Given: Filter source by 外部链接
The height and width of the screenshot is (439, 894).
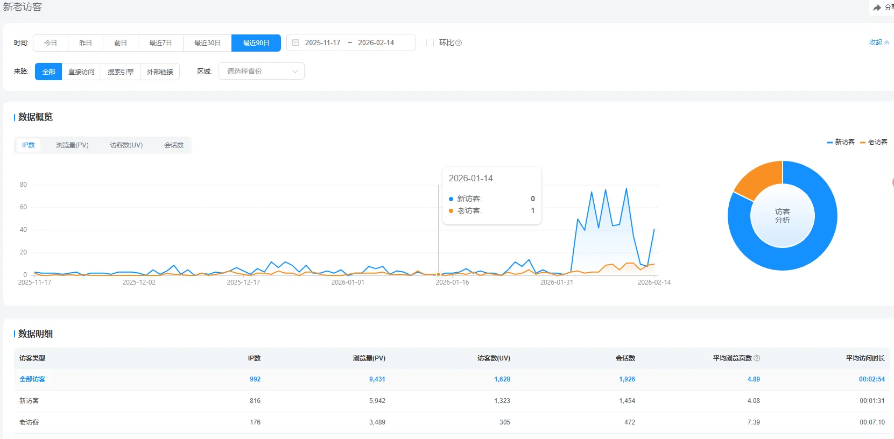Looking at the screenshot, I should (160, 72).
